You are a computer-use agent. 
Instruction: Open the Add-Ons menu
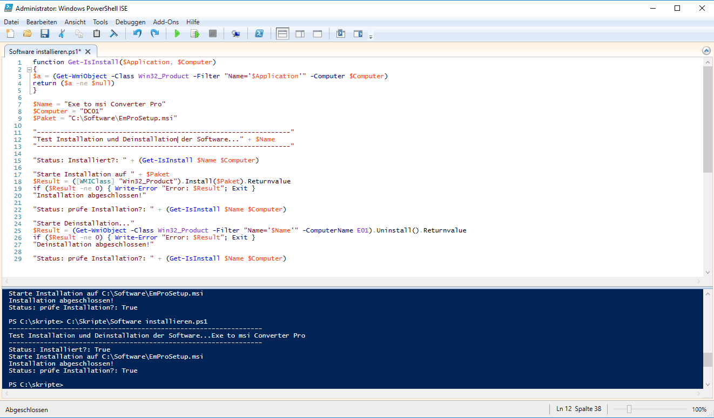click(x=166, y=22)
